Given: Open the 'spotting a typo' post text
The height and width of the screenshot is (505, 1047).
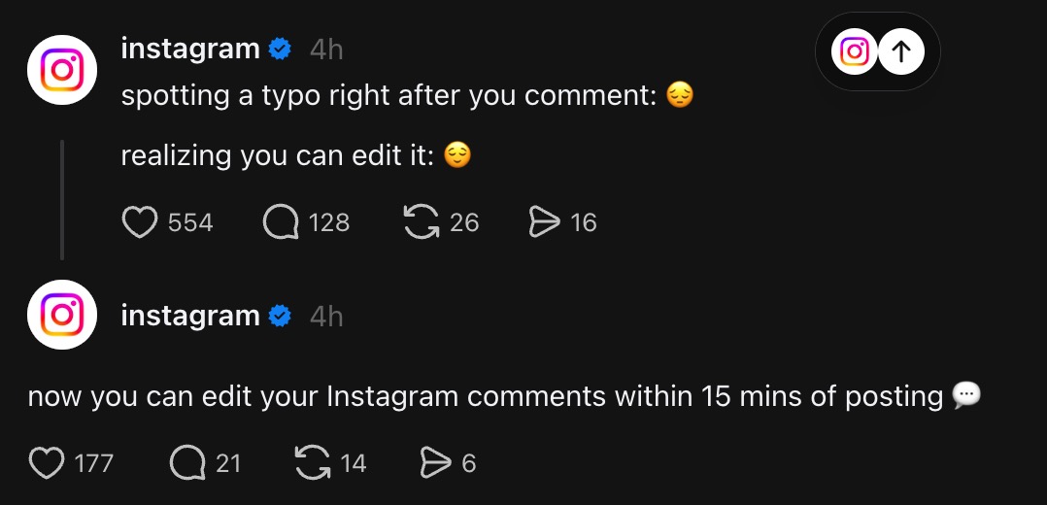Looking at the screenshot, I should (388, 96).
